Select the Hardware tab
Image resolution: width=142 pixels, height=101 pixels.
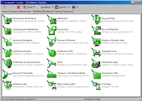click(38, 11)
